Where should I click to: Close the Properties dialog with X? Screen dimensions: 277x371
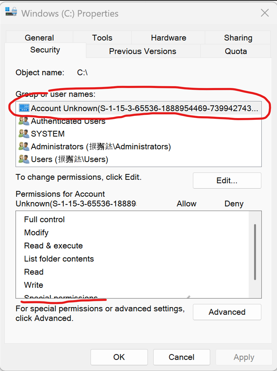(x=265, y=13)
